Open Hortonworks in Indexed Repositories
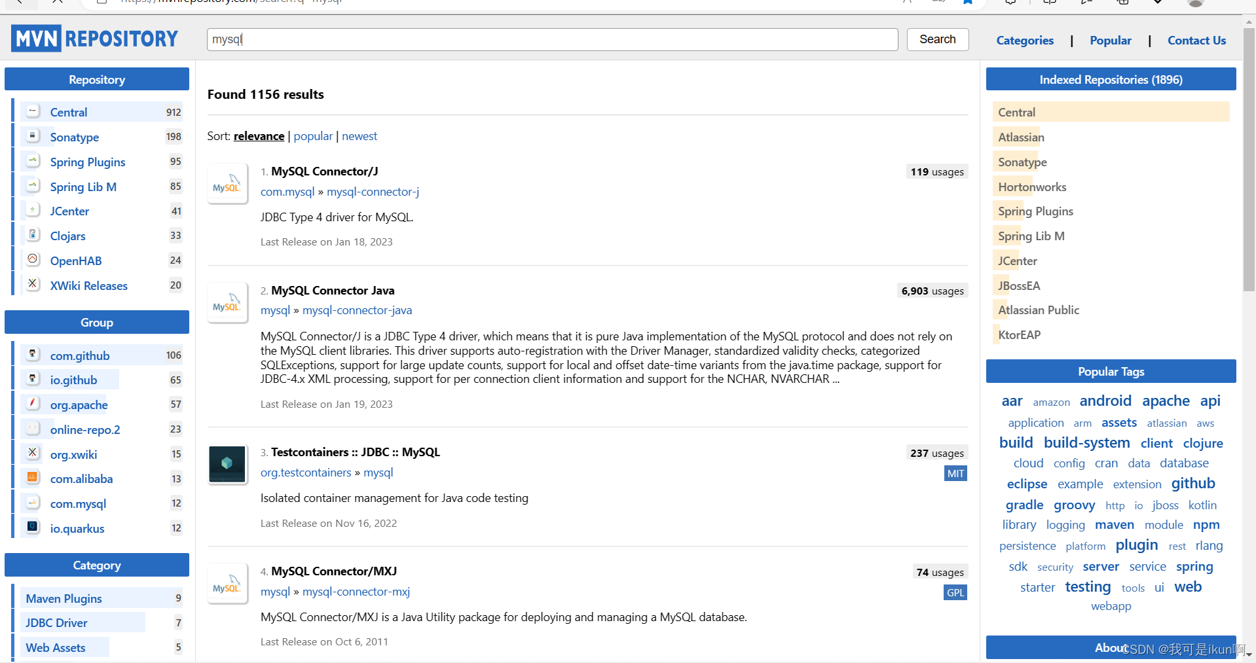This screenshot has height=663, width=1256. tap(1032, 187)
